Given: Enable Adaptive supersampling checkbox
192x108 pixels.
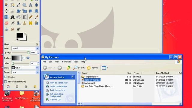Looking at the screenshot, I should tap(5, 82).
